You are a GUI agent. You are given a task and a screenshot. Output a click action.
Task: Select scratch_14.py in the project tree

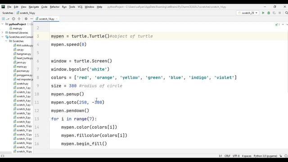click(x=22, y=143)
